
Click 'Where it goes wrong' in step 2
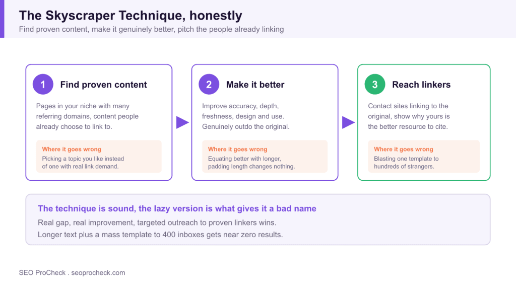(x=237, y=149)
